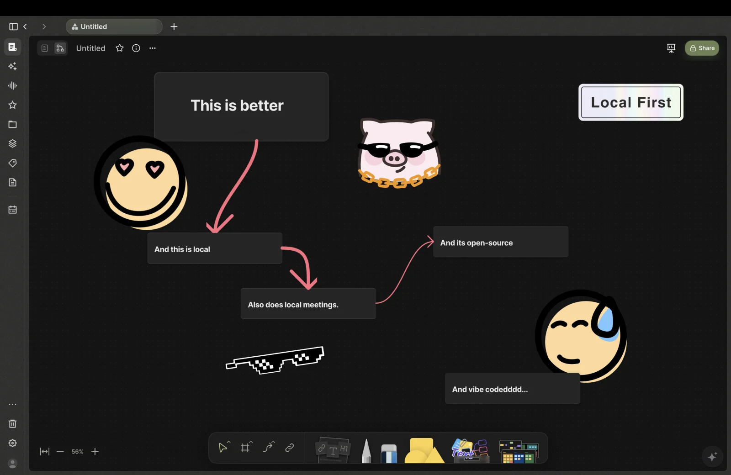
Task: Open a new tab with plus
Action: tap(174, 26)
